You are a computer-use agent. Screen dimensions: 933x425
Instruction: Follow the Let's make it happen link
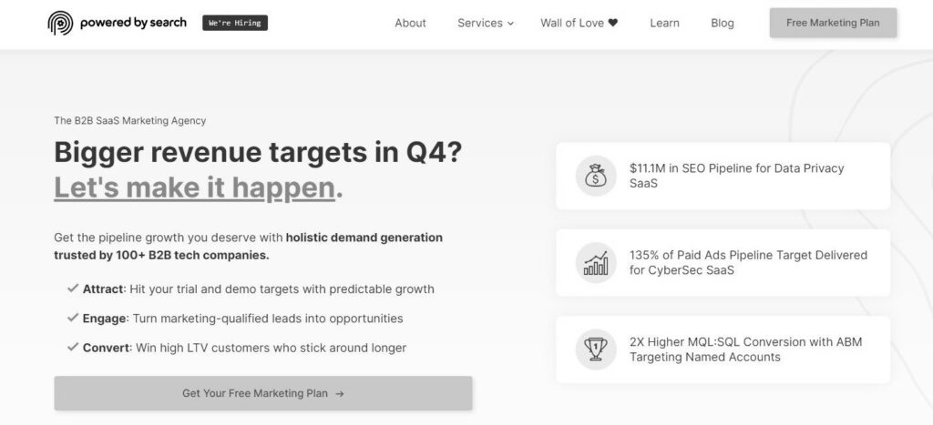point(195,187)
